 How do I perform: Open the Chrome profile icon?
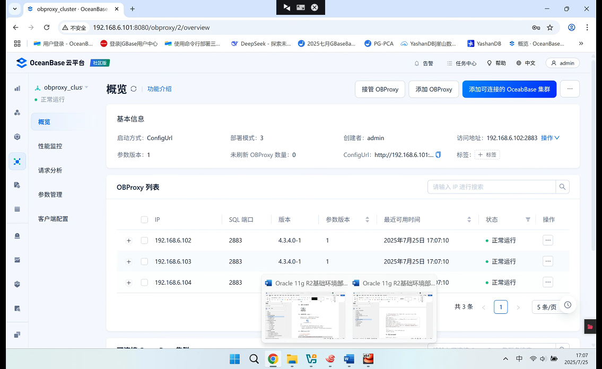(x=572, y=28)
